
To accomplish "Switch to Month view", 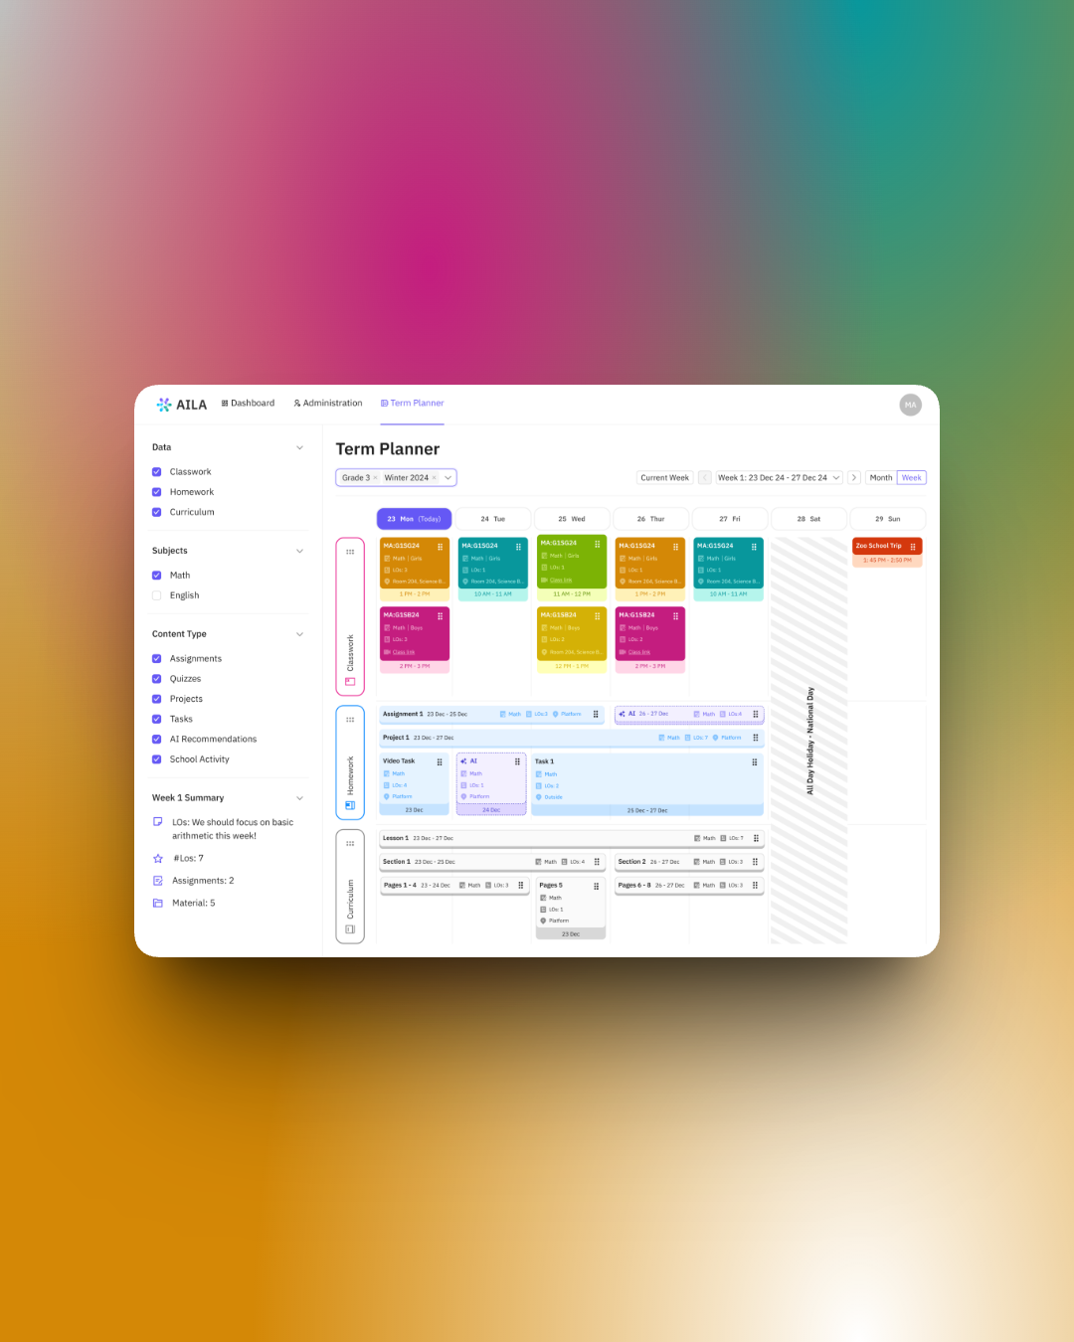I will click(x=881, y=478).
